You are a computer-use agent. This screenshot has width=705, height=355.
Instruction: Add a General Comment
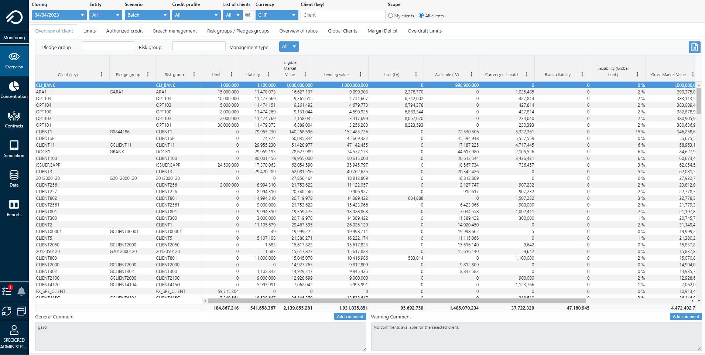(x=350, y=317)
